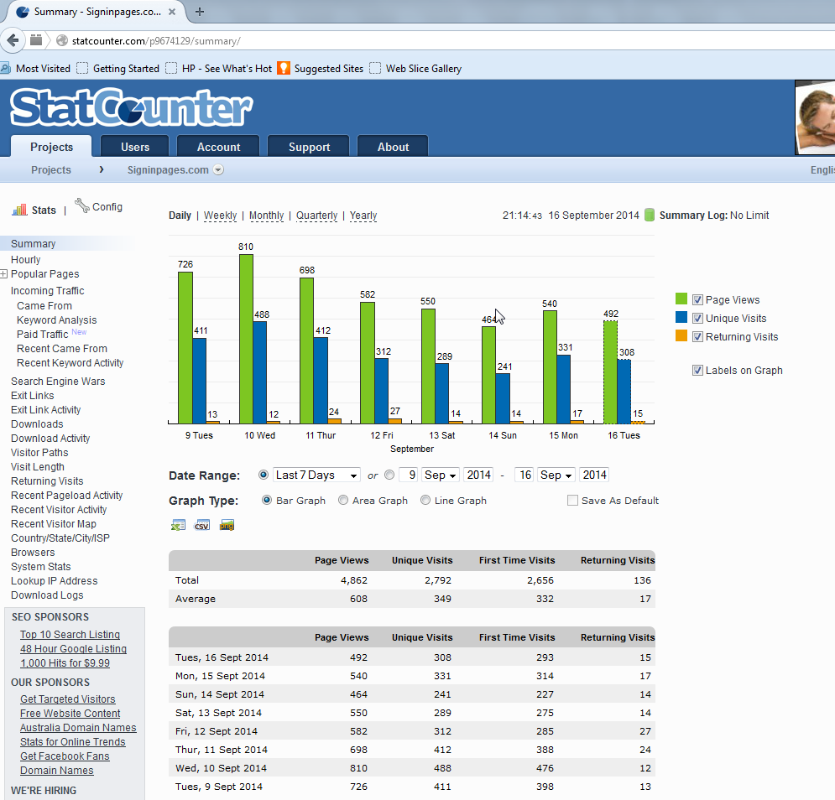This screenshot has height=800, width=835.
Task: Export graph as PNG icon
Action: pos(227,525)
